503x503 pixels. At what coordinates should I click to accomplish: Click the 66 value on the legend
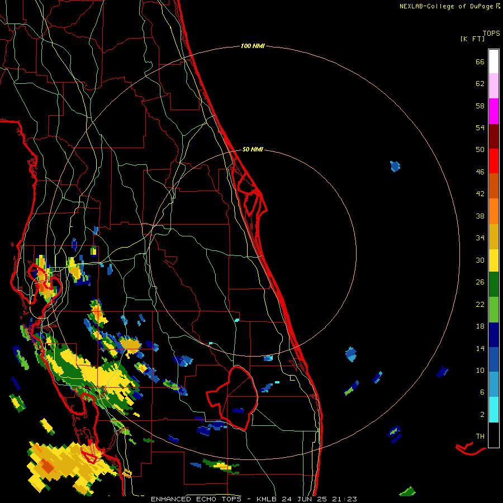(480, 61)
